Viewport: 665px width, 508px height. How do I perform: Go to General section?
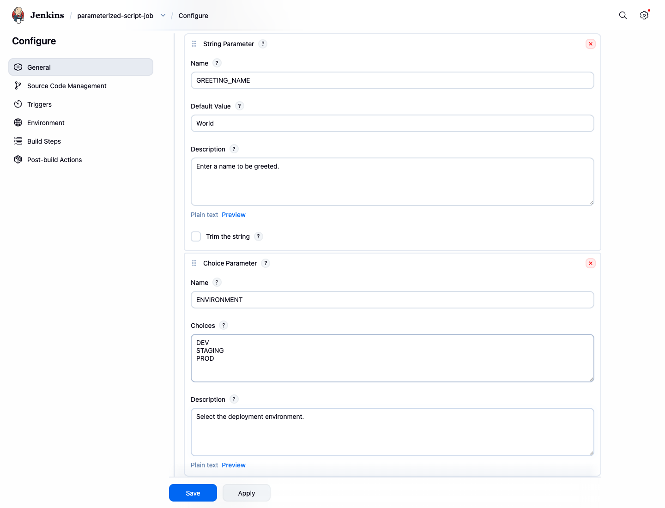pyautogui.click(x=81, y=67)
